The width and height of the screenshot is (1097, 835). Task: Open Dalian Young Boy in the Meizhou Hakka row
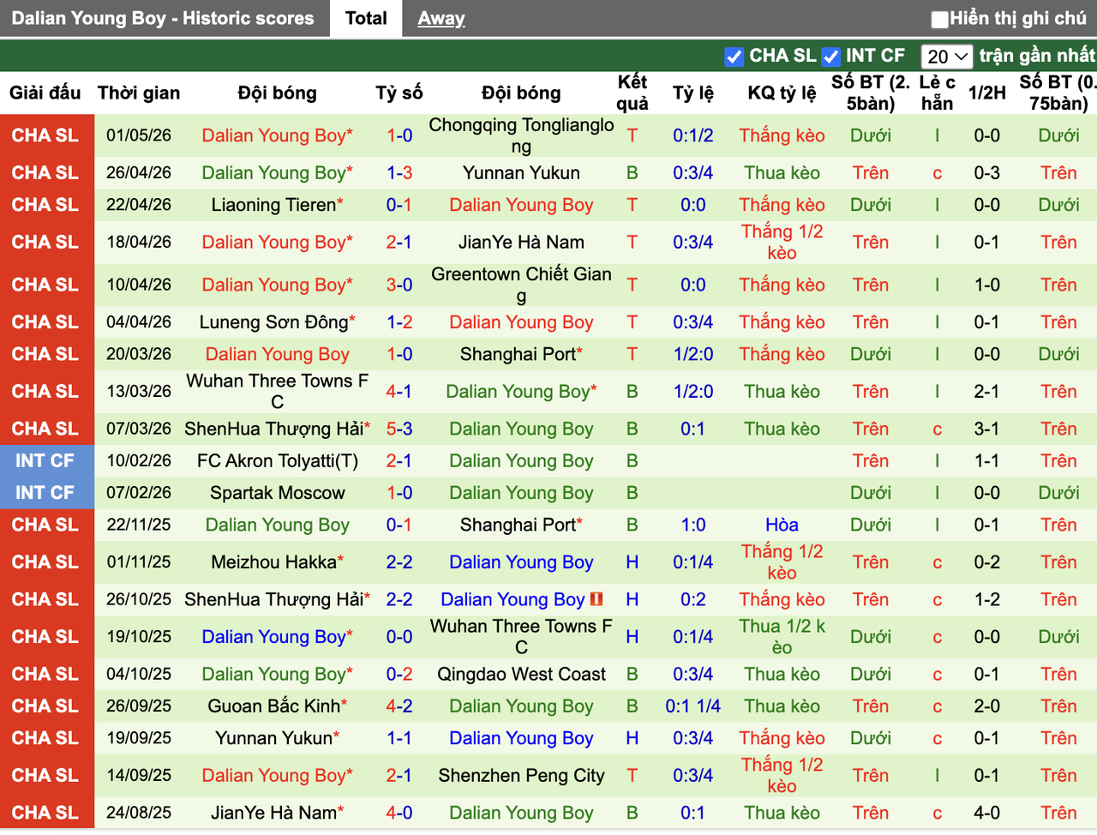(x=521, y=562)
